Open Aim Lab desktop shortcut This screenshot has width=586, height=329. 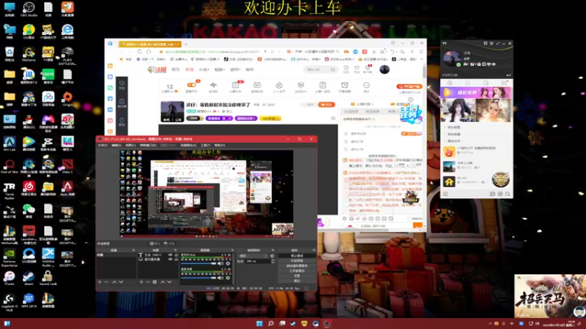pyautogui.click(x=10, y=144)
